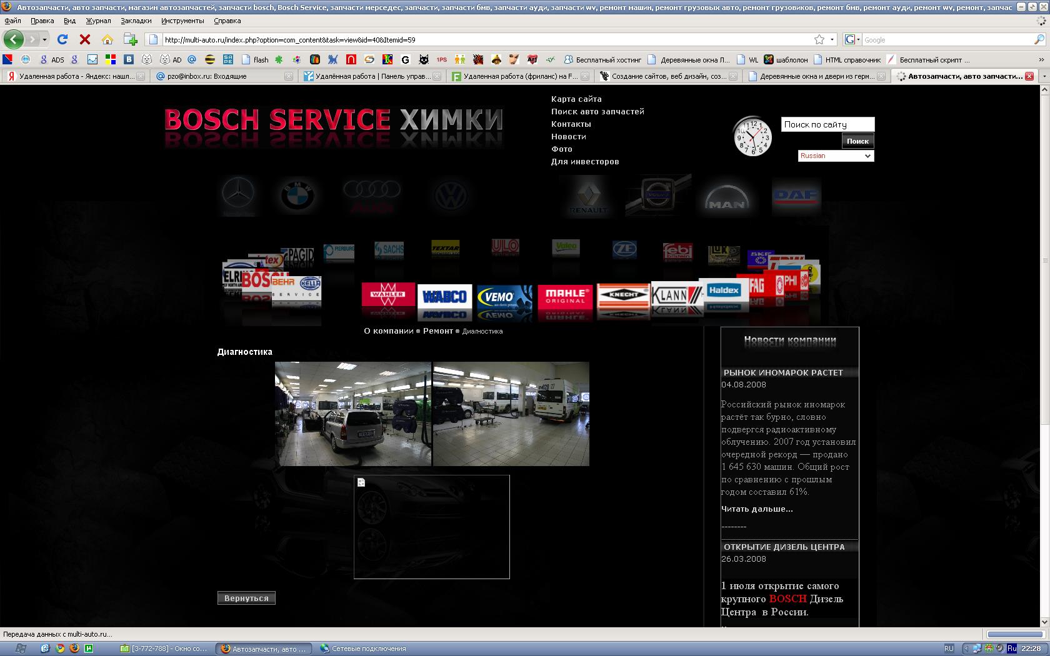Open the back/forward history dropdown arrow

[45, 39]
